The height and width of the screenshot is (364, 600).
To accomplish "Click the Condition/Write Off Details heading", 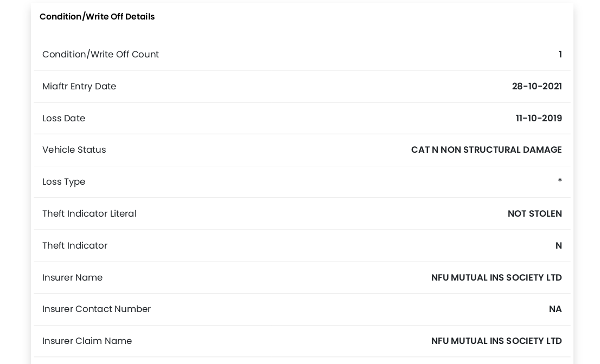I will pos(97,17).
